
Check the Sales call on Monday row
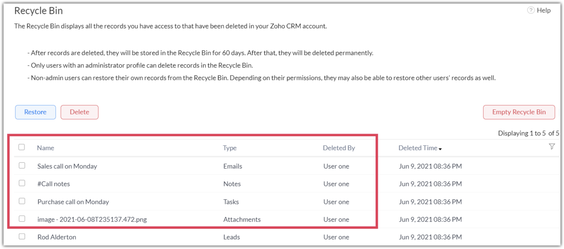pos(22,166)
